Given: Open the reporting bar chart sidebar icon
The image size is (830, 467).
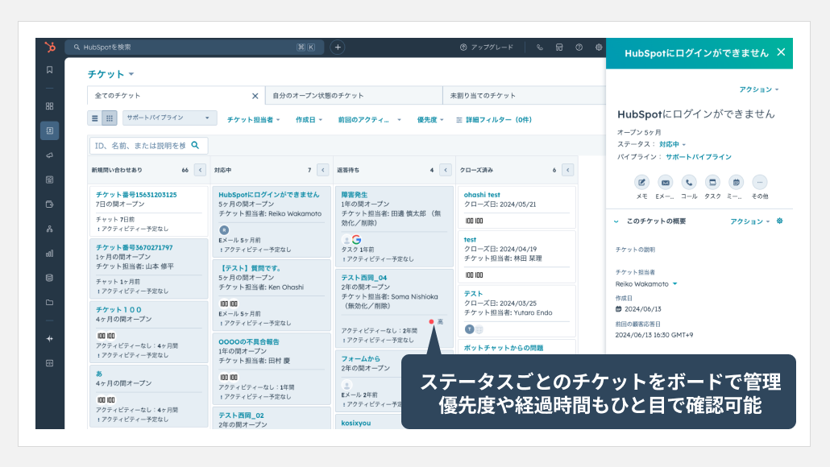Looking at the screenshot, I should 50,254.
